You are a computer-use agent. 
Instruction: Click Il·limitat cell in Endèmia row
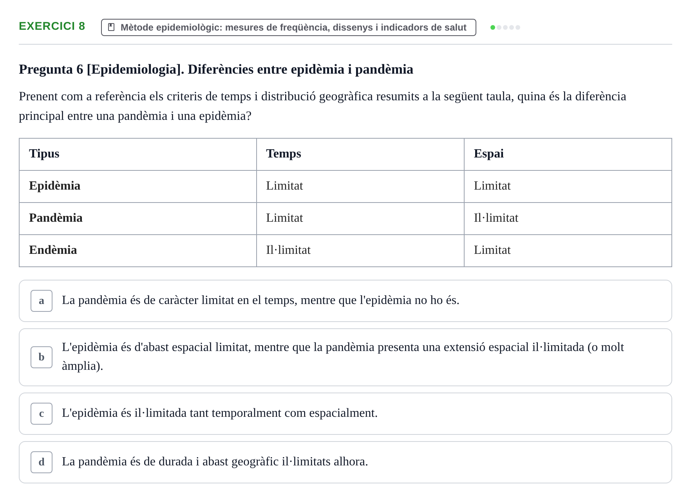pyautogui.click(x=360, y=251)
